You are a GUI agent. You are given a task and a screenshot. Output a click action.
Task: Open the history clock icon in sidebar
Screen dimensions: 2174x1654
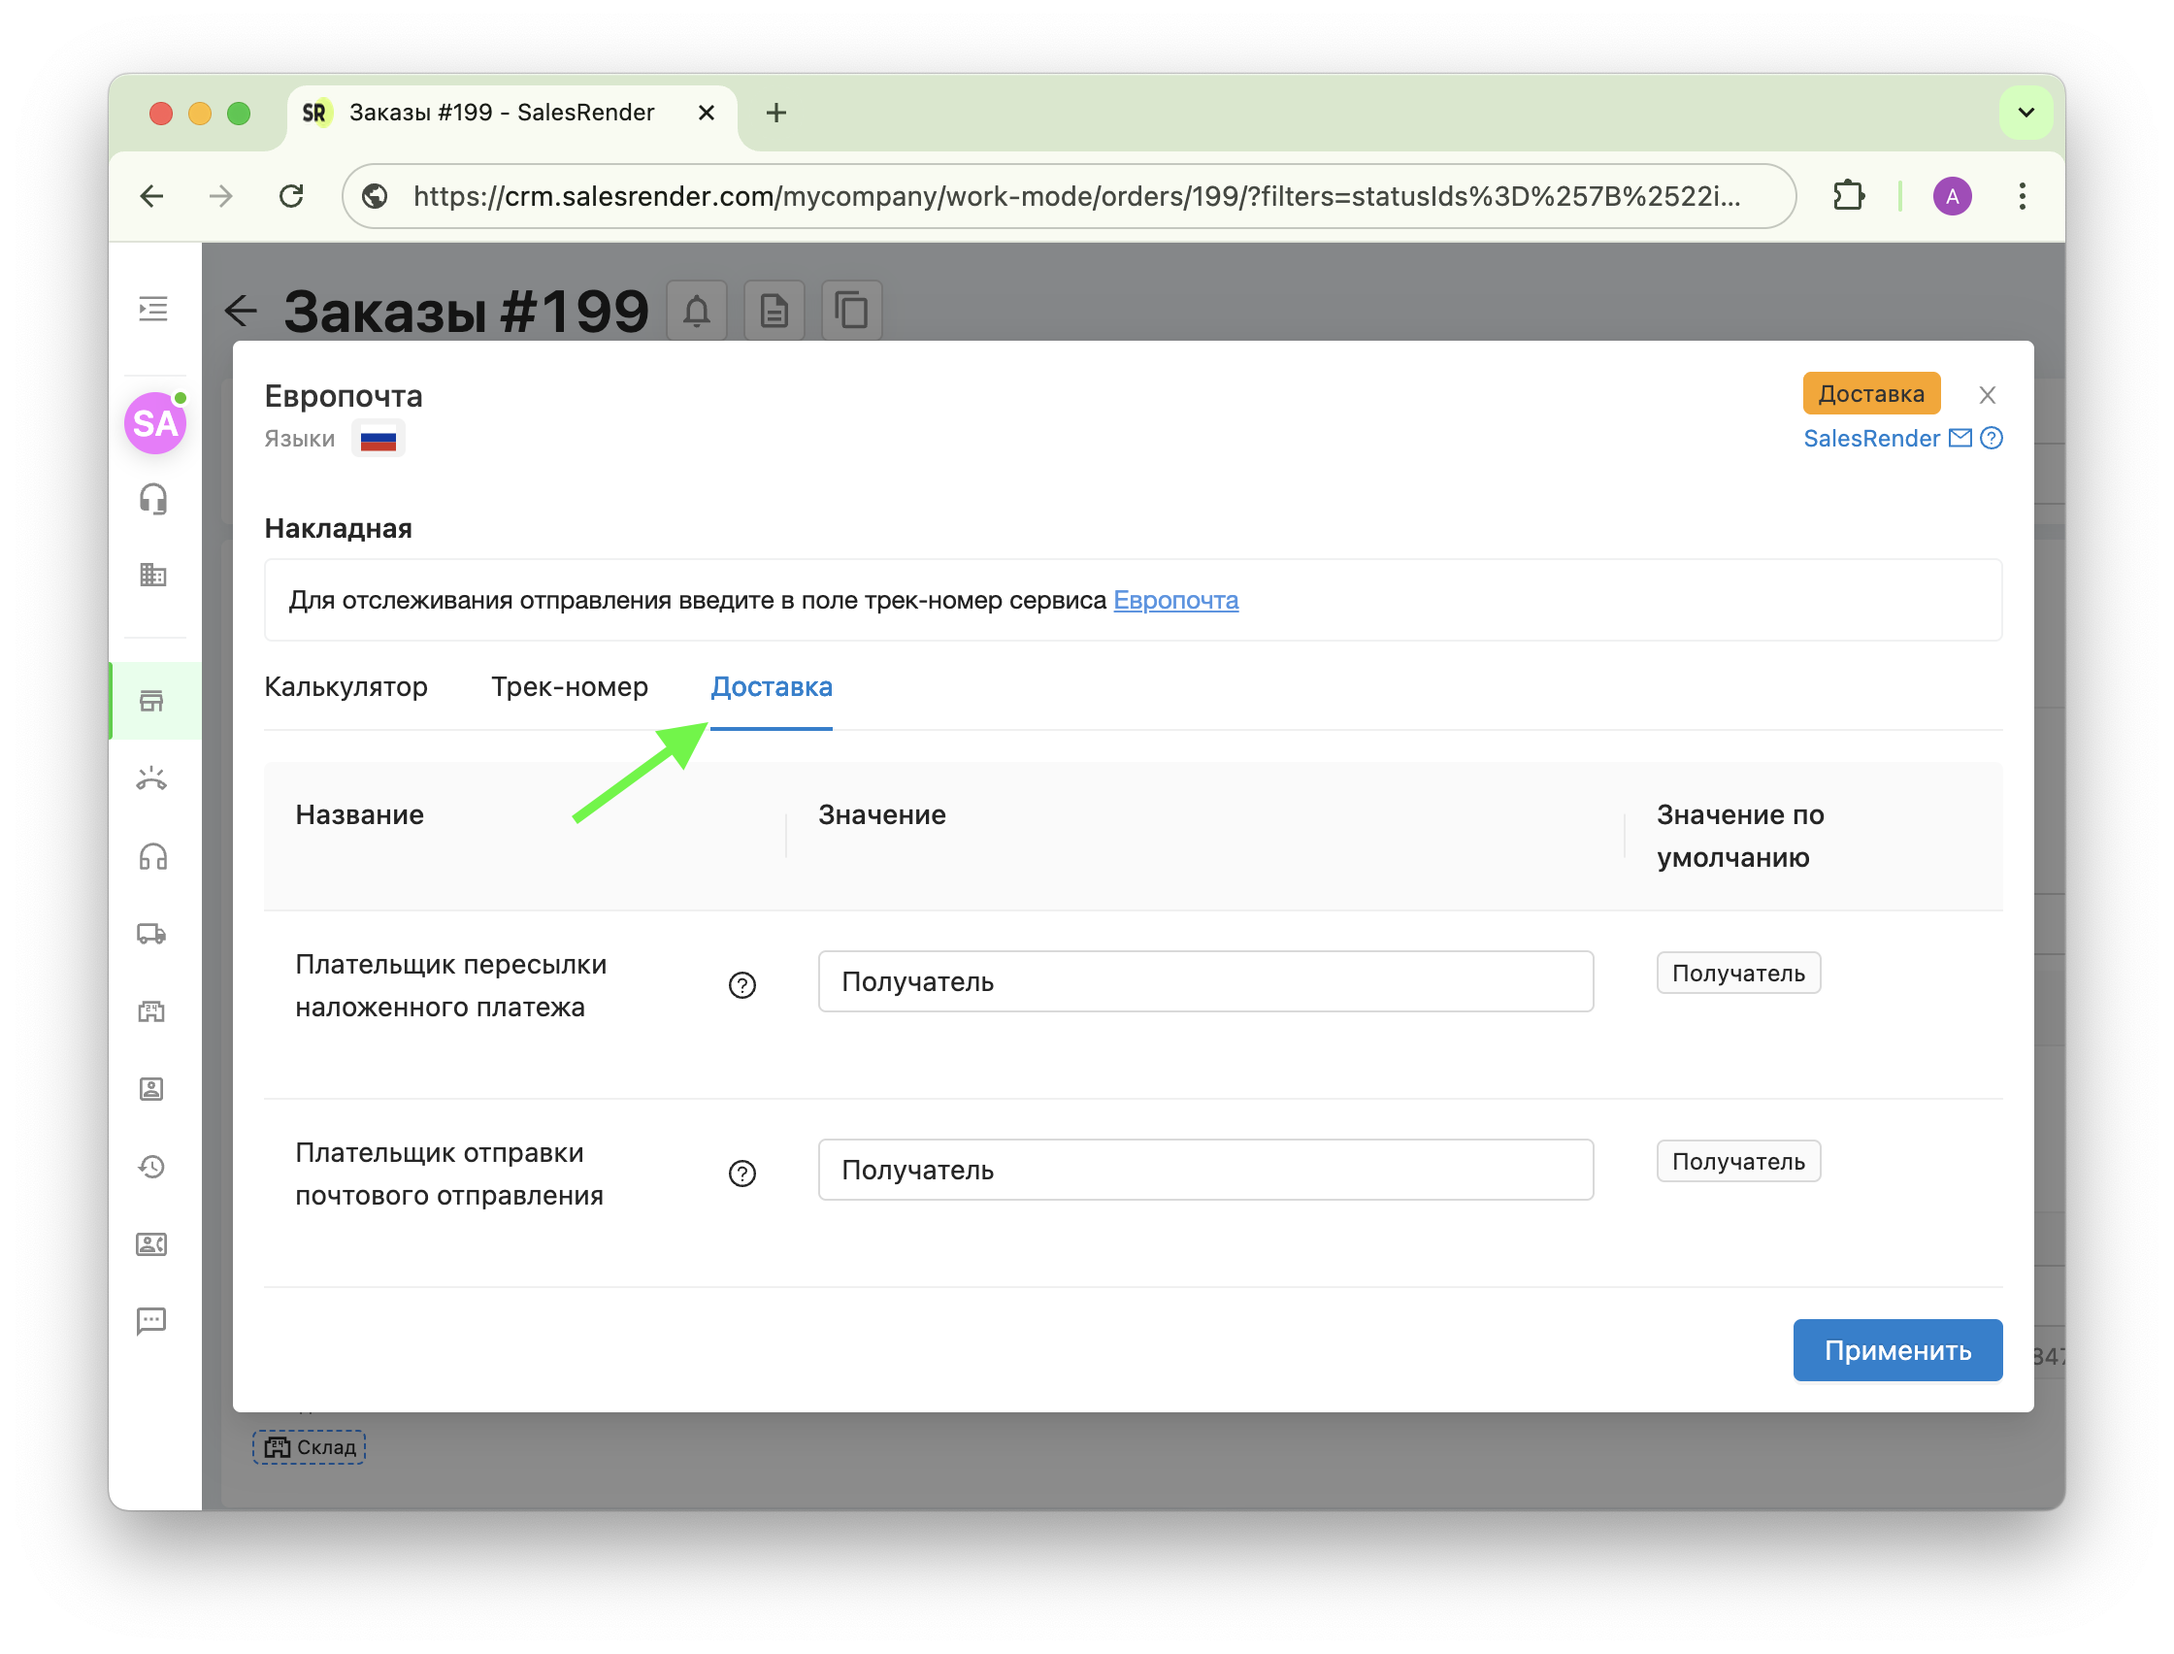151,1167
